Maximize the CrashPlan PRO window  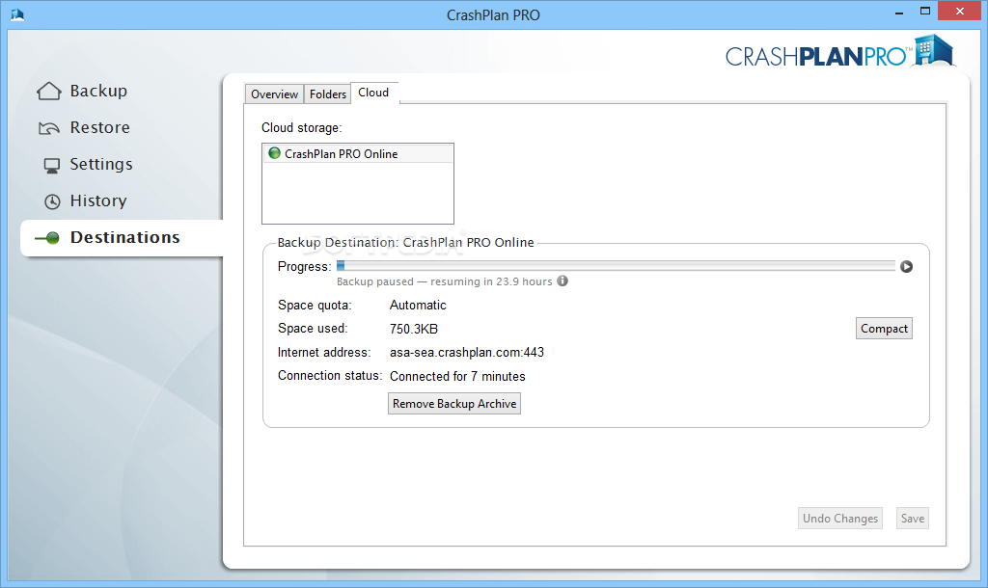click(x=925, y=12)
